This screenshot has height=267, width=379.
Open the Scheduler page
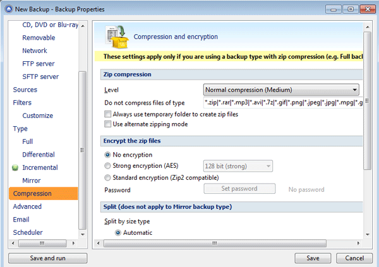pyautogui.click(x=28, y=232)
